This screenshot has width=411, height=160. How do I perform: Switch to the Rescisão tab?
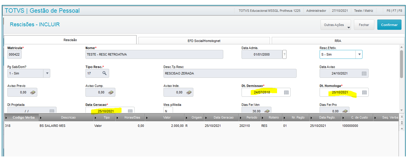70,40
